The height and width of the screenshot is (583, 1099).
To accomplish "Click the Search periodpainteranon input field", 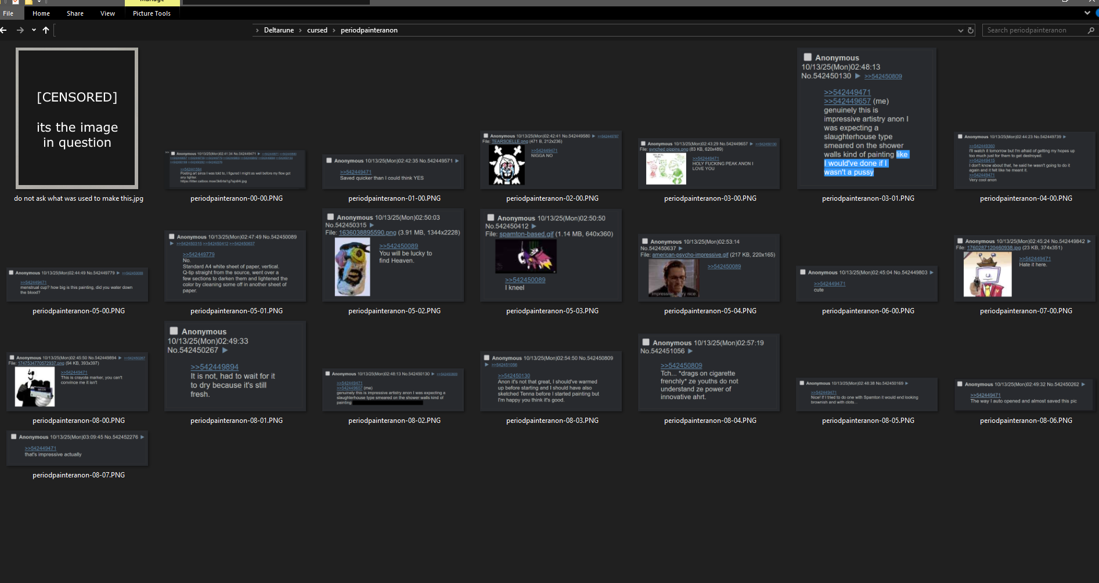I will coord(1033,30).
